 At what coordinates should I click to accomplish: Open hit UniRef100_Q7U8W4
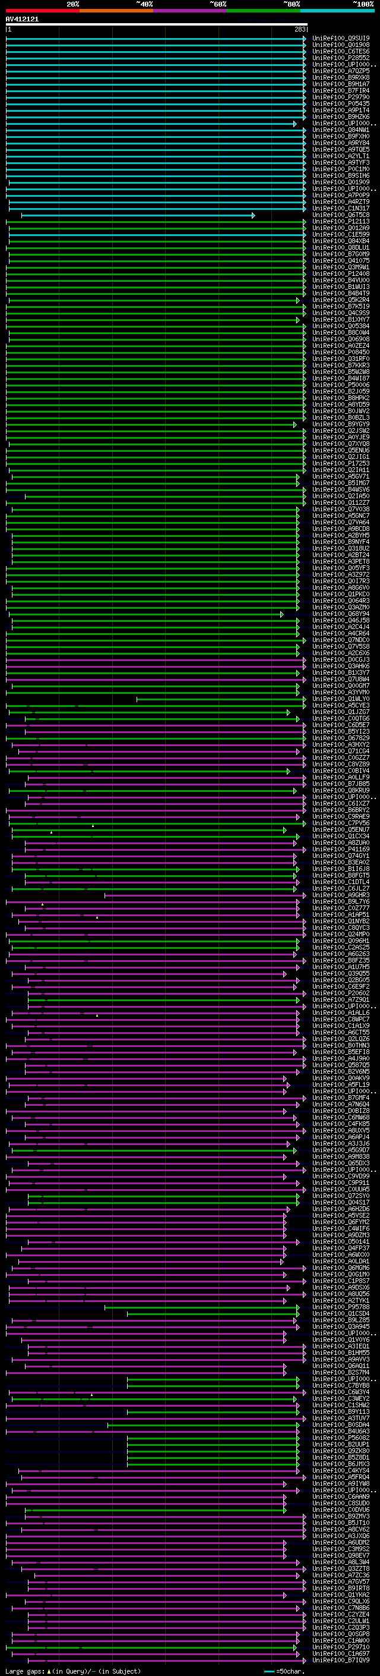(x=341, y=679)
